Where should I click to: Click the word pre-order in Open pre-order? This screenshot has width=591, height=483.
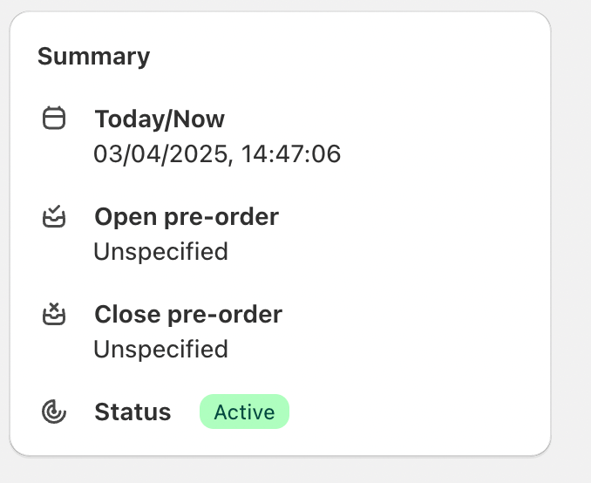tap(221, 218)
